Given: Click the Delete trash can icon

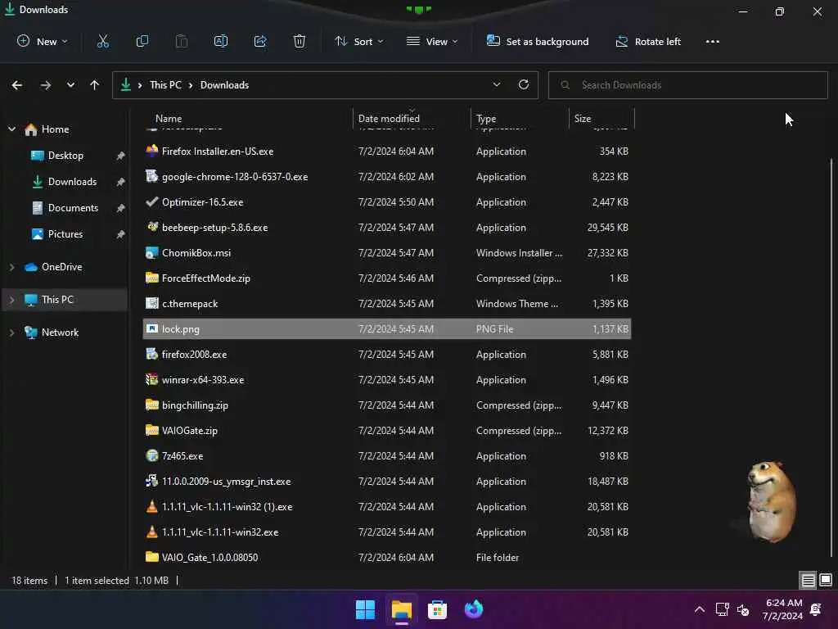Looking at the screenshot, I should [x=300, y=41].
